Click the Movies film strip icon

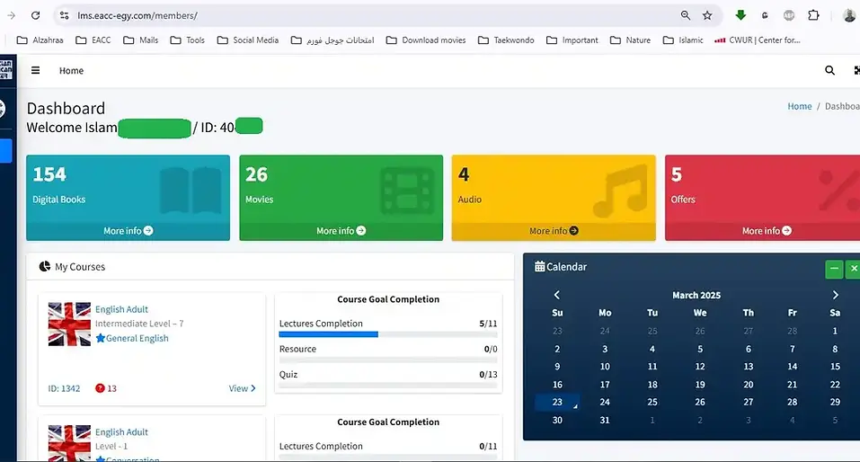tap(407, 191)
